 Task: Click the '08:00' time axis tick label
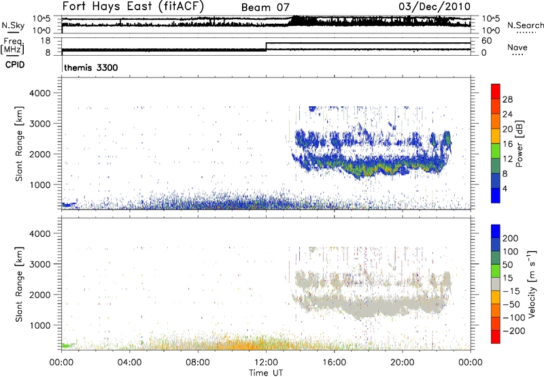tap(198, 363)
